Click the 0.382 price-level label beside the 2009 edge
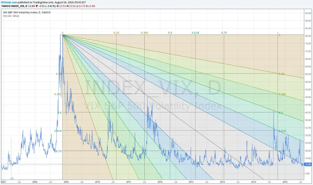 tap(58, 94)
